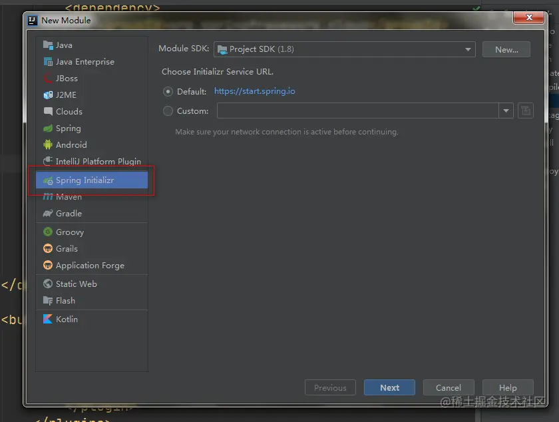The height and width of the screenshot is (422, 559).
Task: Click the manage custom URLs button beside Custom field
Action: pos(526,110)
